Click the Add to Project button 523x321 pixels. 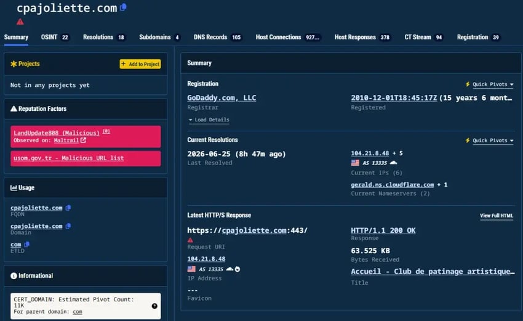pos(140,64)
